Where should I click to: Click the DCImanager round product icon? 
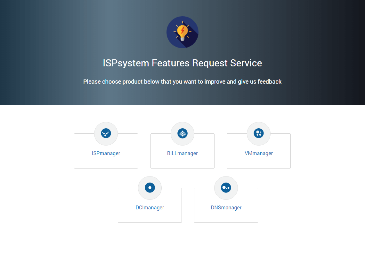[x=150, y=188]
